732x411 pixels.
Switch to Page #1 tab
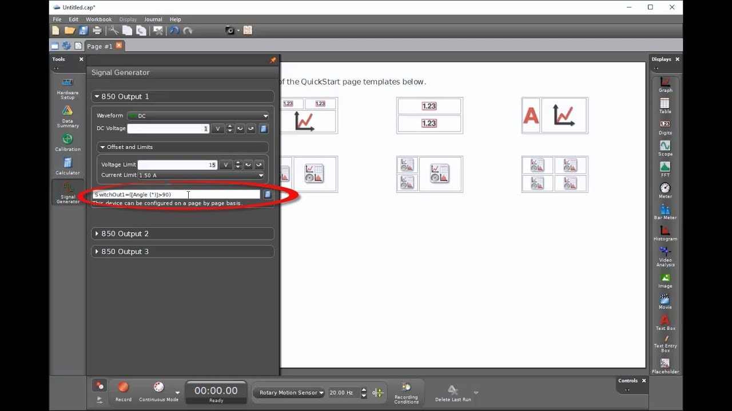click(100, 46)
